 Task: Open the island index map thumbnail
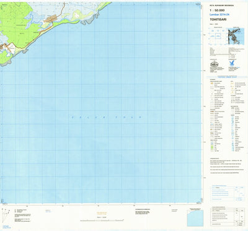(236, 37)
